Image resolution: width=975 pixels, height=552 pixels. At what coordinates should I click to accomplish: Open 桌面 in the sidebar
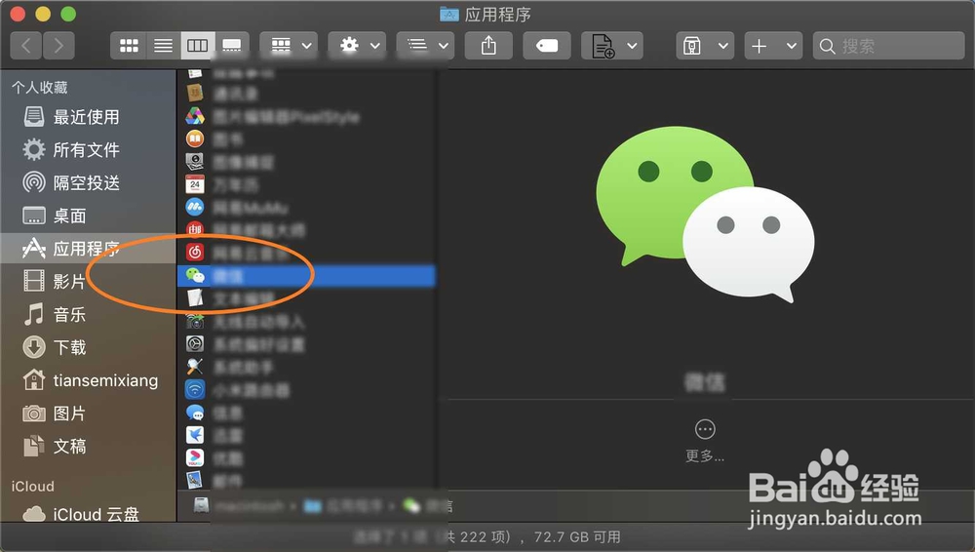click(x=88, y=216)
